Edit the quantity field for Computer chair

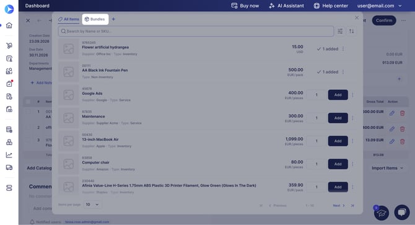coord(317,164)
